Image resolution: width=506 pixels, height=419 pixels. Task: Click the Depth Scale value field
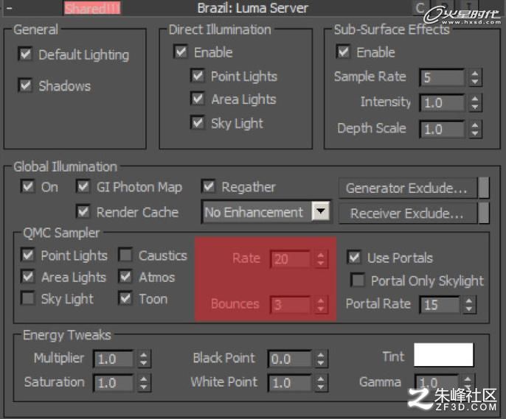443,129
